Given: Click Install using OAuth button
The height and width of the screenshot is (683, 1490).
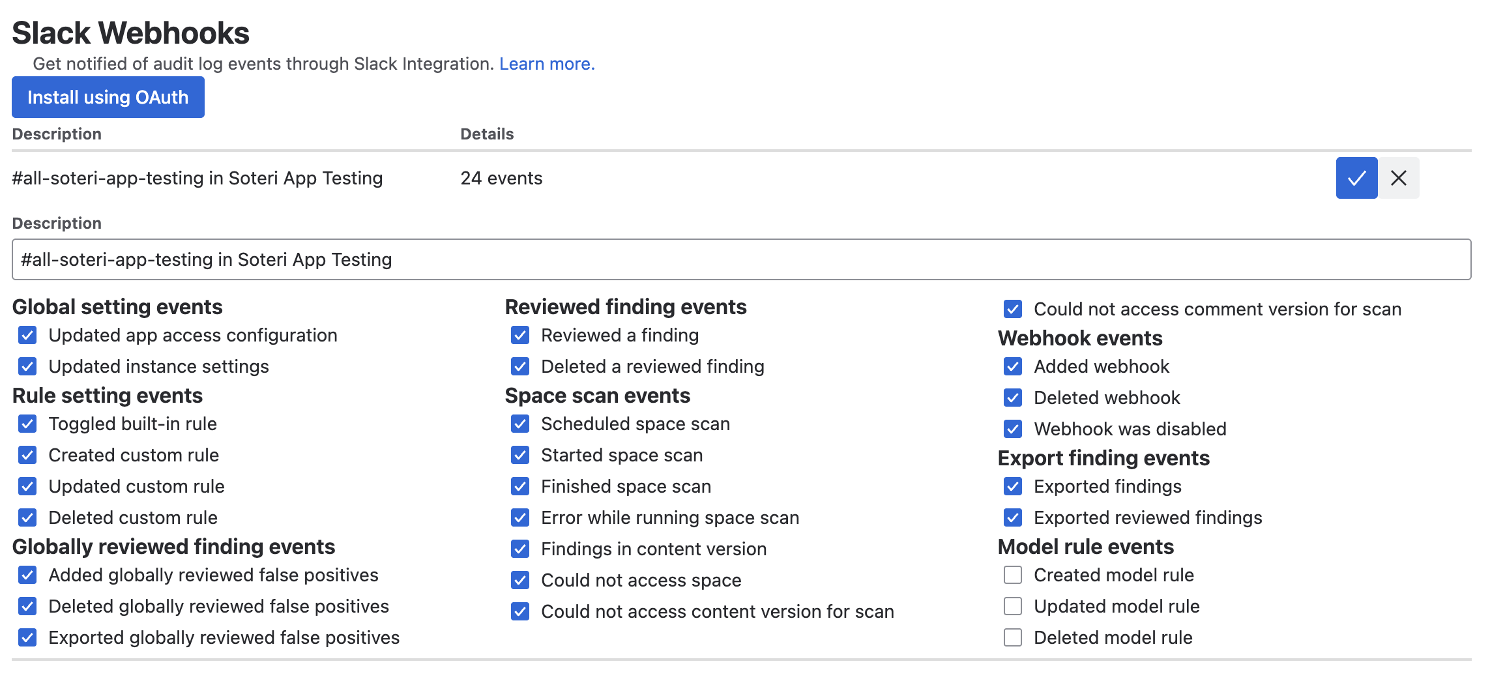Looking at the screenshot, I should 108,97.
